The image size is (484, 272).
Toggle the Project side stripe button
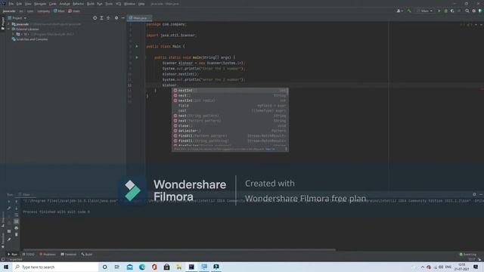[x=3, y=23]
